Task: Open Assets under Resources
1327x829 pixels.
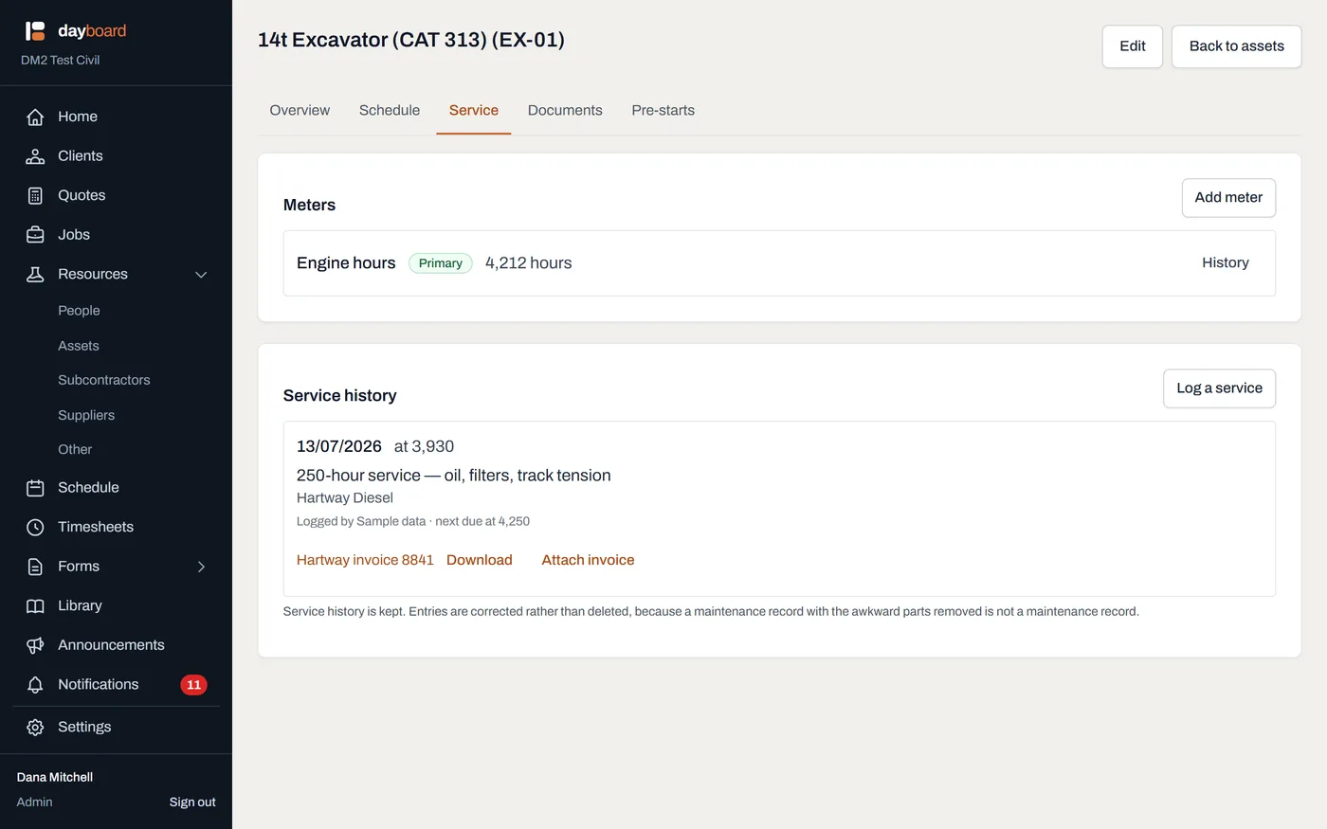Action: point(79,346)
